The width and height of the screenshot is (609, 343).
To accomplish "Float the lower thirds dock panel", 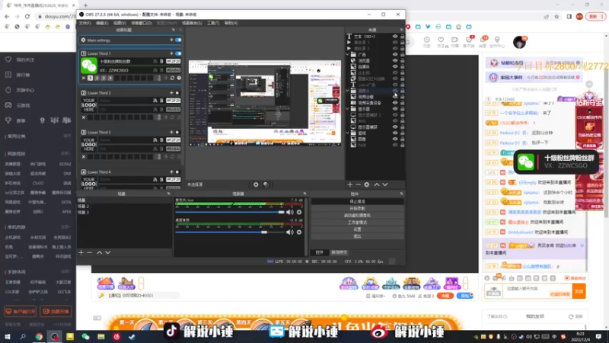I will (174, 30).
